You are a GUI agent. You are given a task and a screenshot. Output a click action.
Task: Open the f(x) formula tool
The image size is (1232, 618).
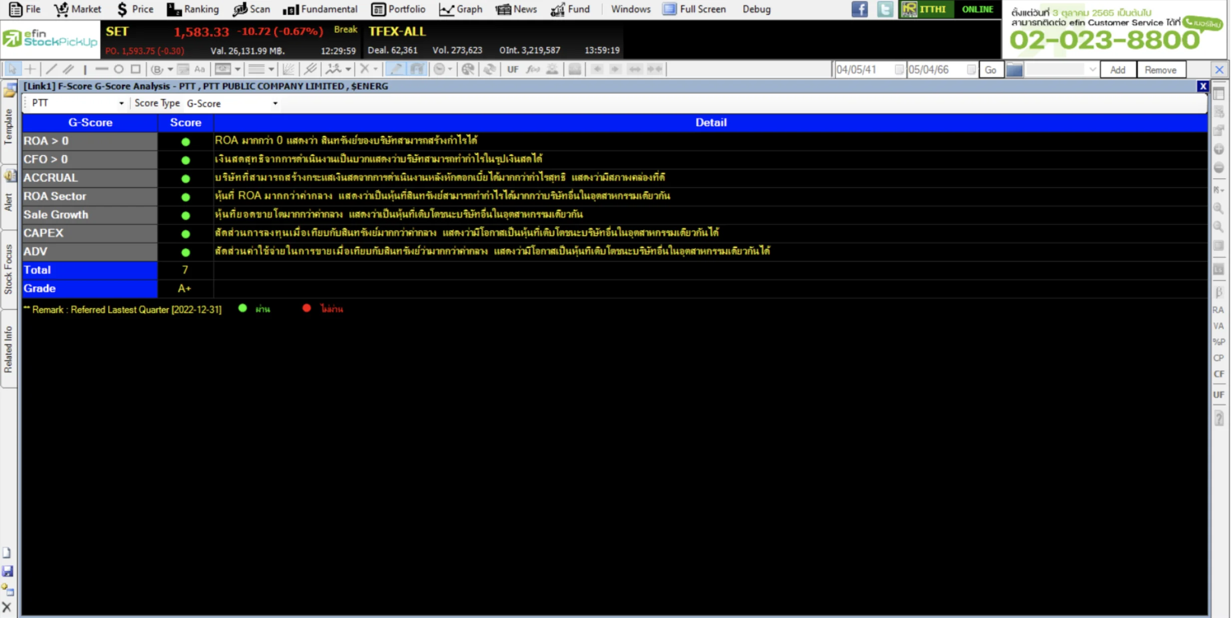(x=533, y=69)
